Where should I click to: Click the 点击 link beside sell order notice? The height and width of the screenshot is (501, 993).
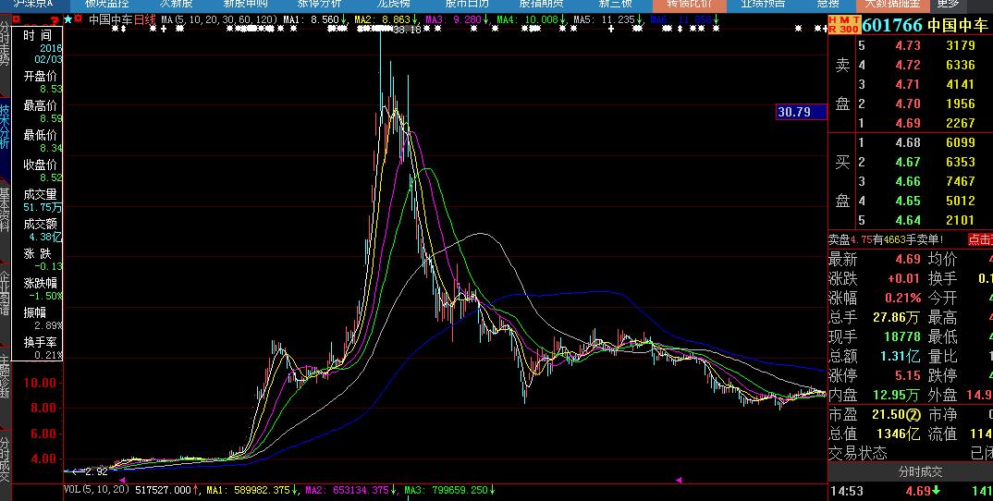click(x=979, y=239)
